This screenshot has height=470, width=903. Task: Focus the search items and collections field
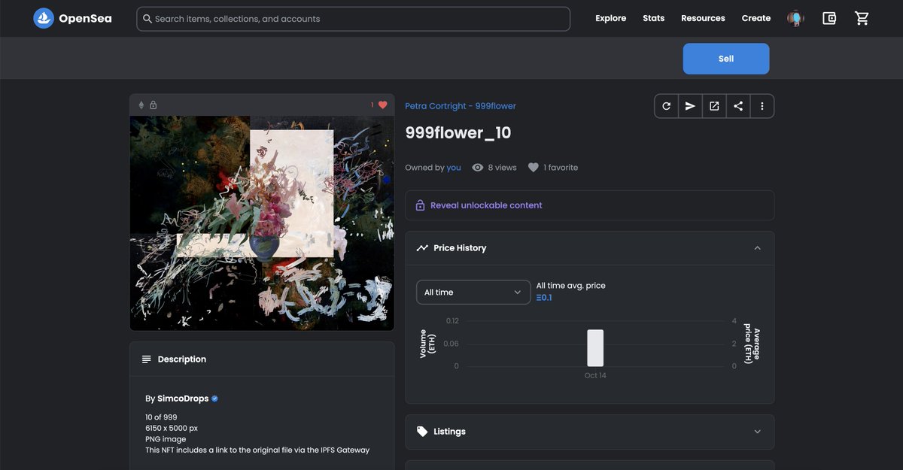pos(353,19)
